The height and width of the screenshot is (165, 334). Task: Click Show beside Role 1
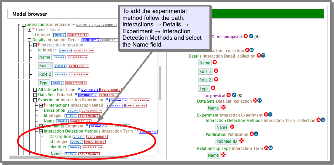point(60,66)
